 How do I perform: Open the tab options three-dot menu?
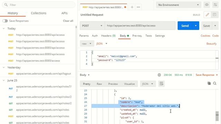pos(138,7)
